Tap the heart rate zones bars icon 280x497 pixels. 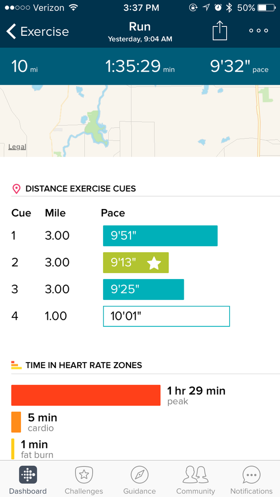pos(16,365)
